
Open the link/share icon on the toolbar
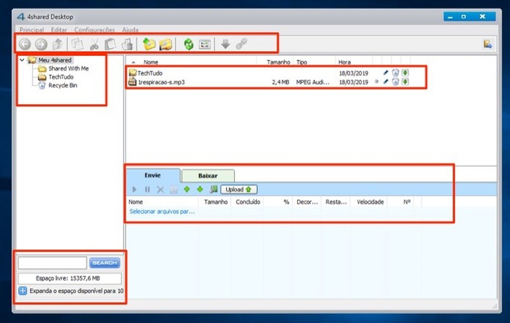click(243, 44)
